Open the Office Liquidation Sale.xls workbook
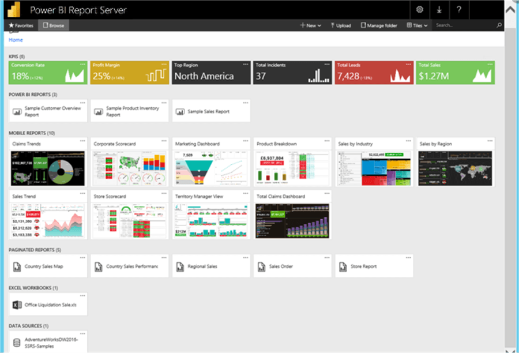The width and height of the screenshot is (519, 353). 48,304
